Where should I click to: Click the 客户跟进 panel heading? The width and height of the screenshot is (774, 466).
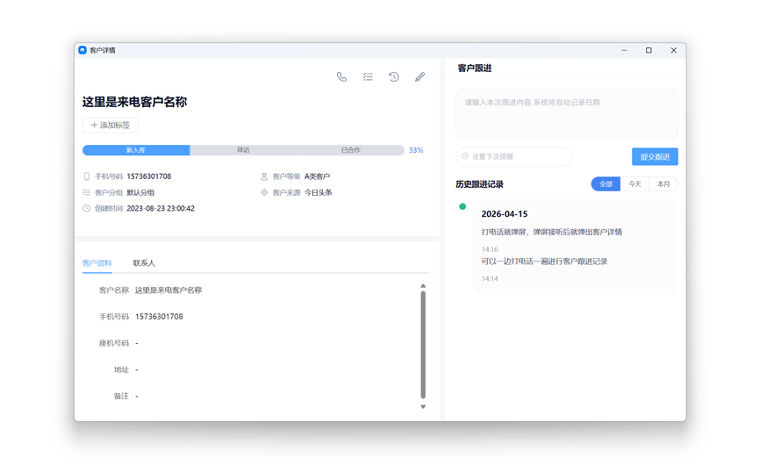tap(475, 68)
